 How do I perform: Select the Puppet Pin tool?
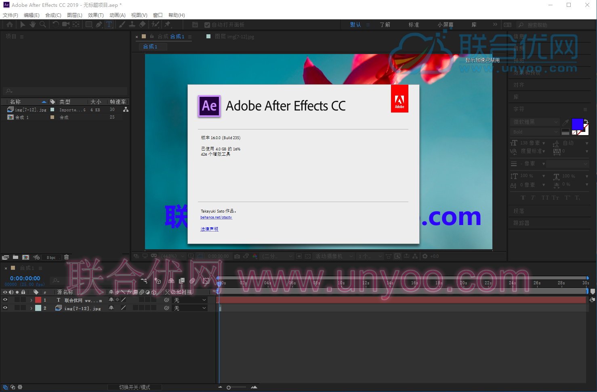tap(167, 25)
